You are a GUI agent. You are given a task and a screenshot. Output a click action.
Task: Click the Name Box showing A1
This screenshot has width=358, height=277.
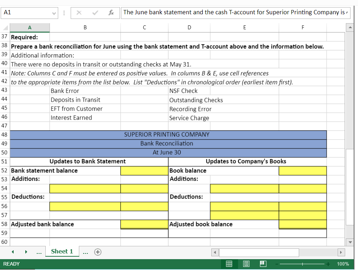tap(29, 13)
